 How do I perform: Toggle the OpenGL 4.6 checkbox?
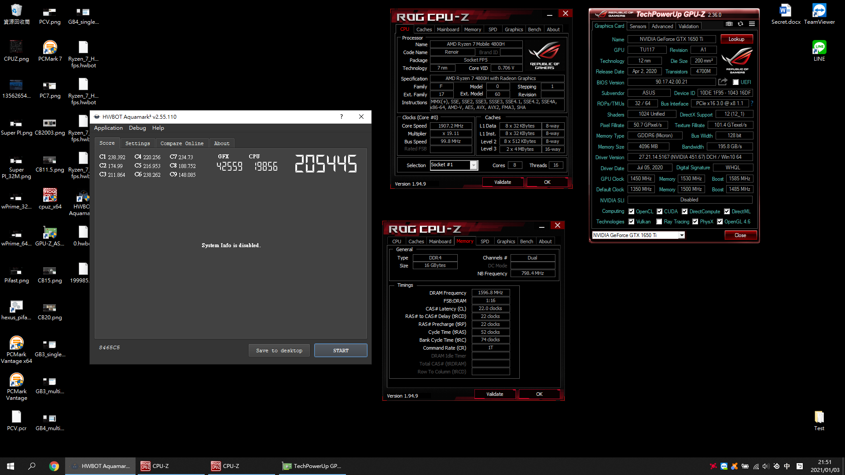(720, 222)
